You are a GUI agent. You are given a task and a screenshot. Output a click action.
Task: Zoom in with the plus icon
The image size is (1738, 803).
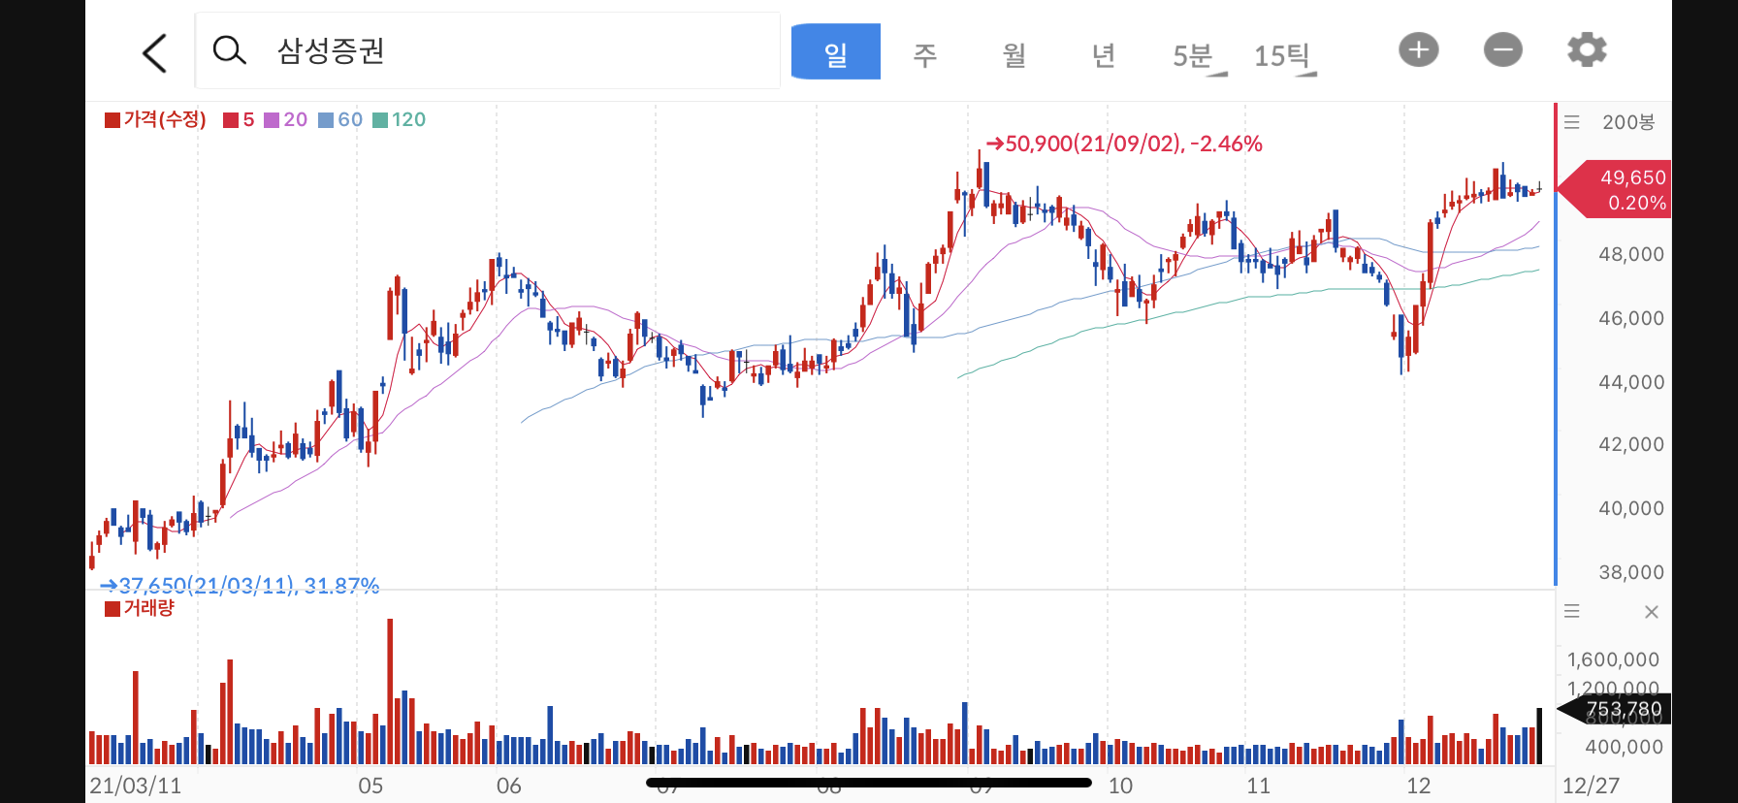[1419, 49]
